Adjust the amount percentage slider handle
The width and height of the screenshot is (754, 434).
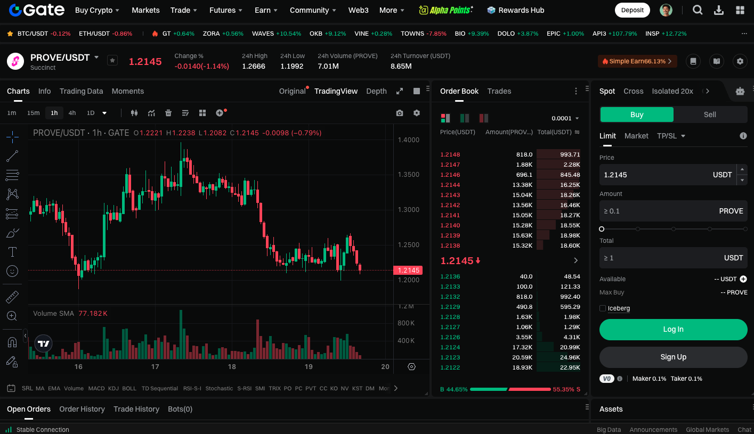pyautogui.click(x=602, y=229)
